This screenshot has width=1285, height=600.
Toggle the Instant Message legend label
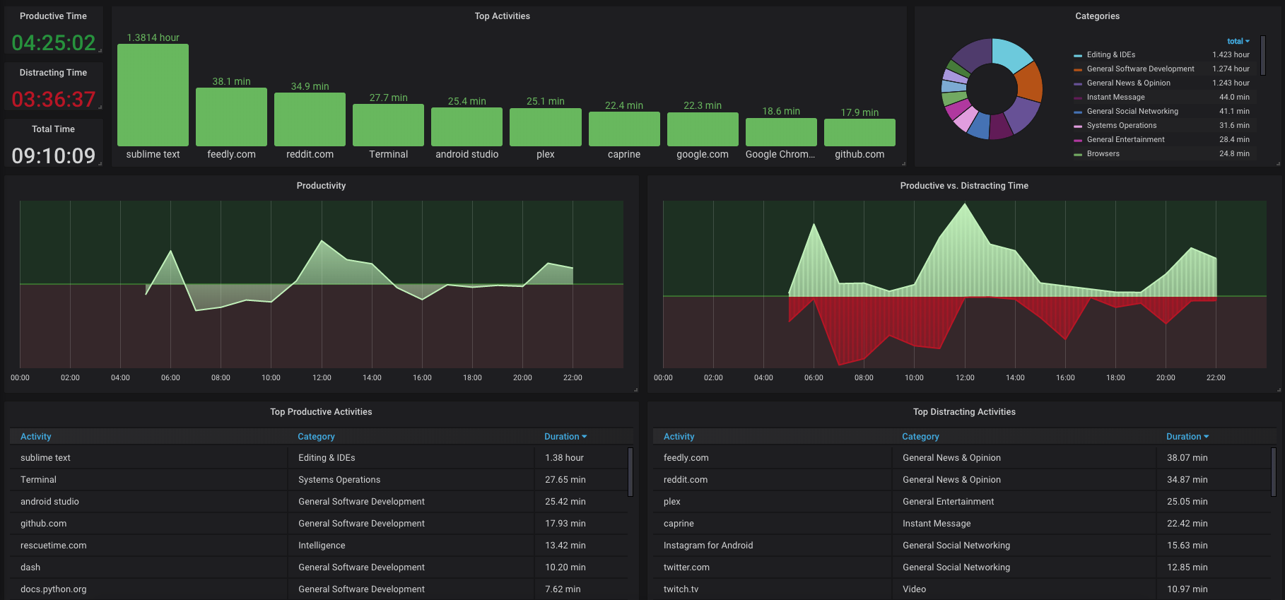(x=1116, y=97)
